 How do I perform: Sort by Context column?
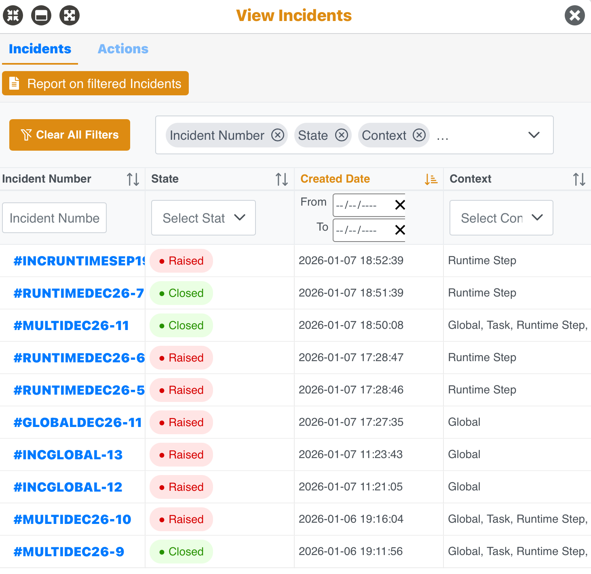point(579,179)
